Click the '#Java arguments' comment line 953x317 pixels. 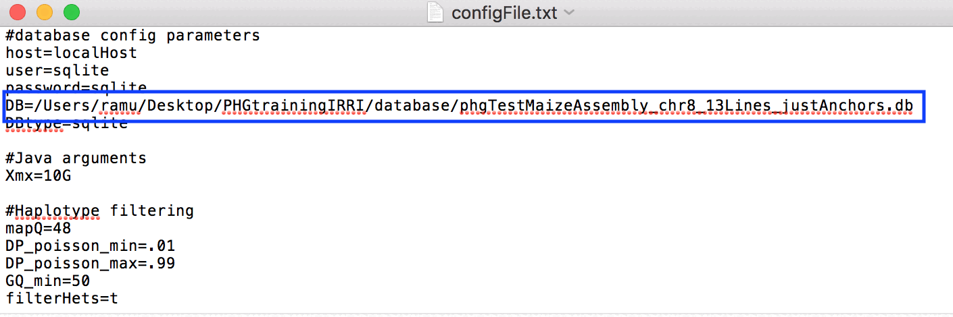coord(76,158)
